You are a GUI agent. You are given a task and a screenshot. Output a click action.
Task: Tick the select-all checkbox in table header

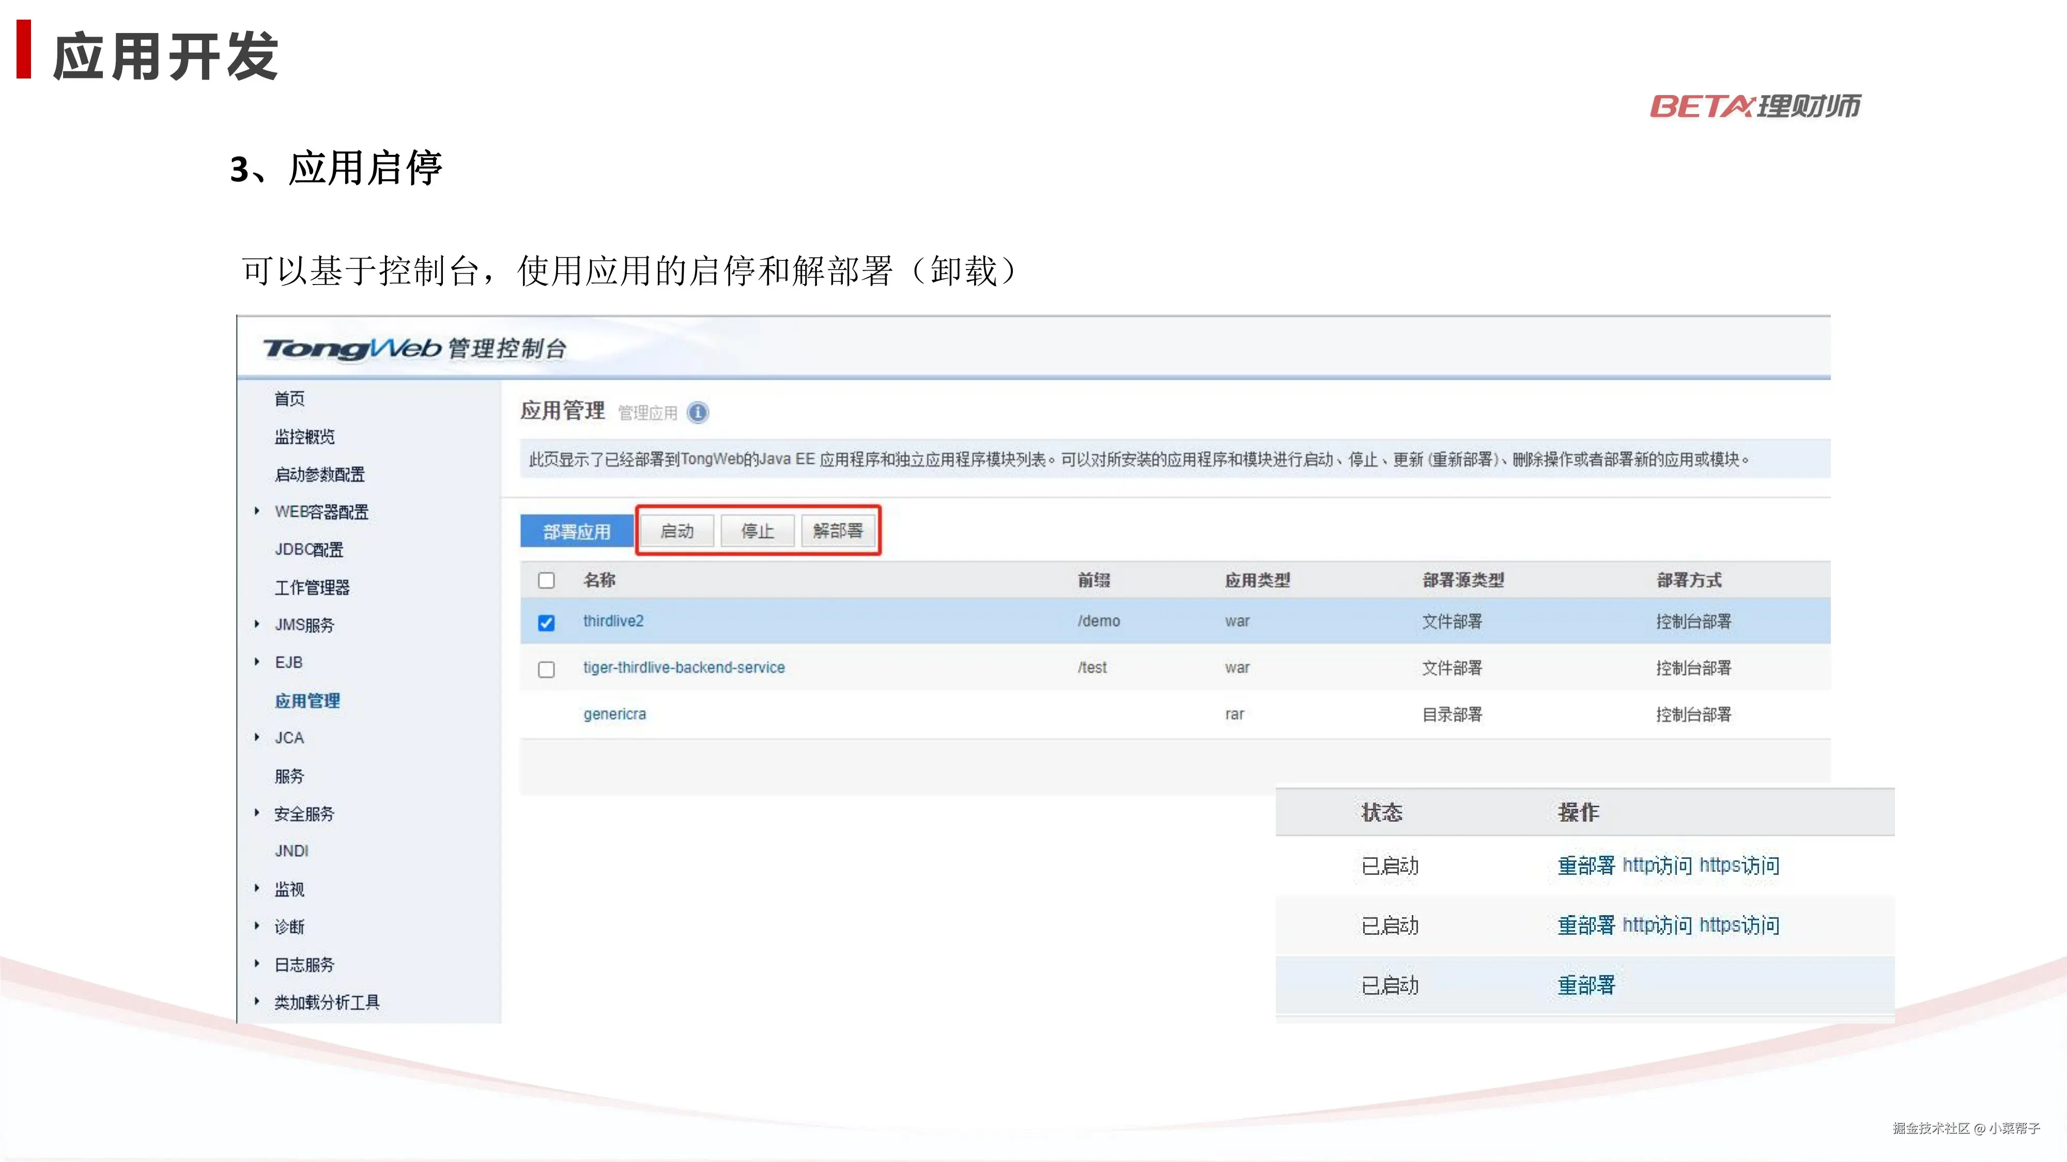click(546, 580)
